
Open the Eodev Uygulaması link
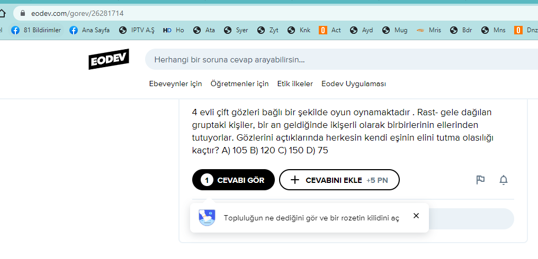(353, 84)
